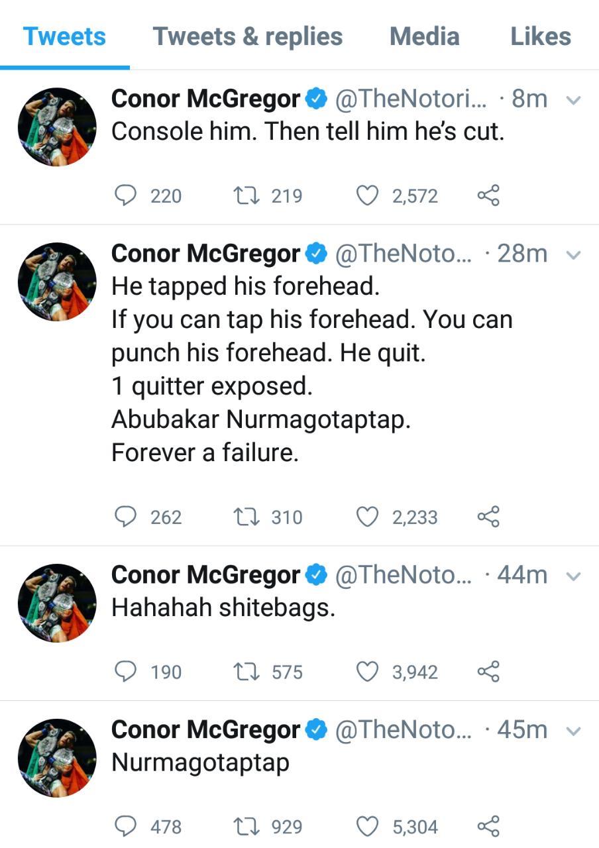The height and width of the screenshot is (848, 599).
Task: Reply to the "He tapped his forehead" tweet
Action: click(x=126, y=516)
